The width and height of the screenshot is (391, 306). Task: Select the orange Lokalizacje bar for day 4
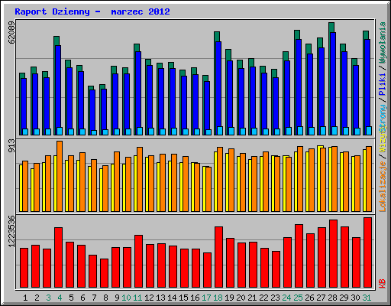coord(60,176)
